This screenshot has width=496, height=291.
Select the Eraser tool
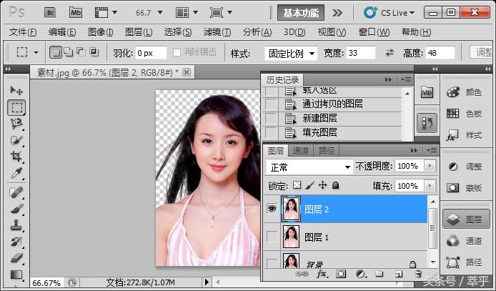[x=16, y=258]
